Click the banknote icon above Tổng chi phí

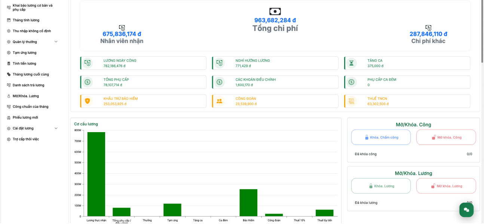click(275, 12)
